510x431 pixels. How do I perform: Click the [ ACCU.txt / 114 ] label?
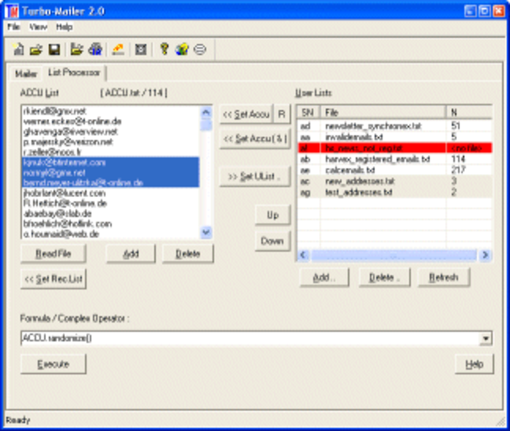(x=133, y=93)
